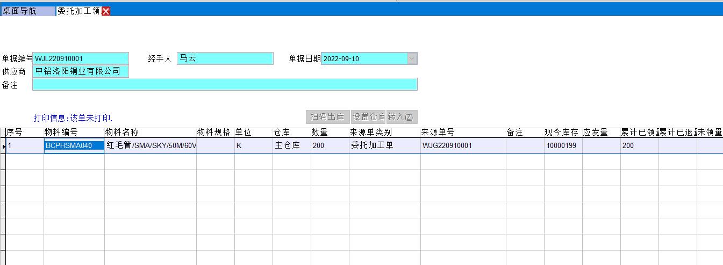Click the 来源单类别 cell 委托加工单
This screenshot has width=723, height=265.
click(384, 145)
